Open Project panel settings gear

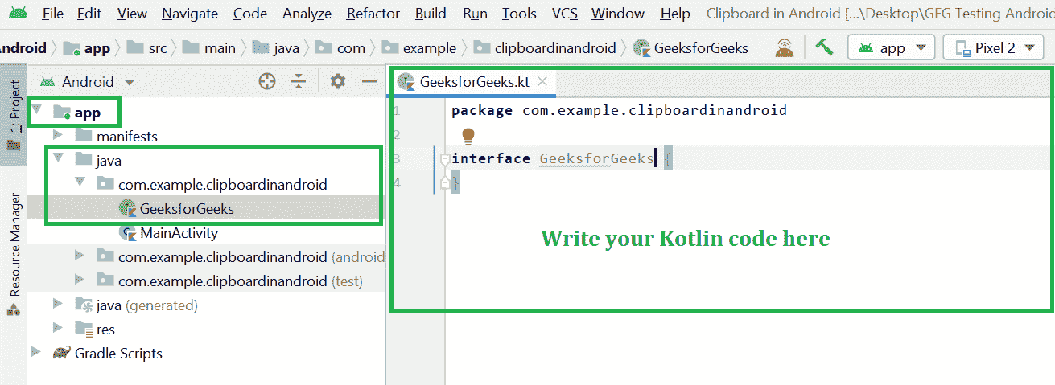click(338, 81)
